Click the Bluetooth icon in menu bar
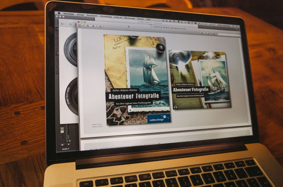The width and height of the screenshot is (283, 187). click(185, 22)
